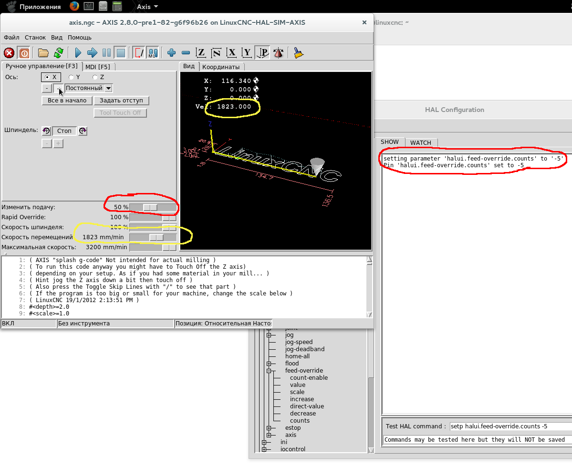The width and height of the screenshot is (572, 466).
Task: Open the Станок menu
Action: click(x=35, y=38)
